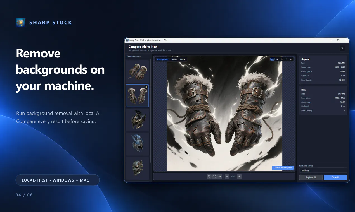Select the dark helmet thumbnail
355x212 pixels.
[x=138, y=120]
